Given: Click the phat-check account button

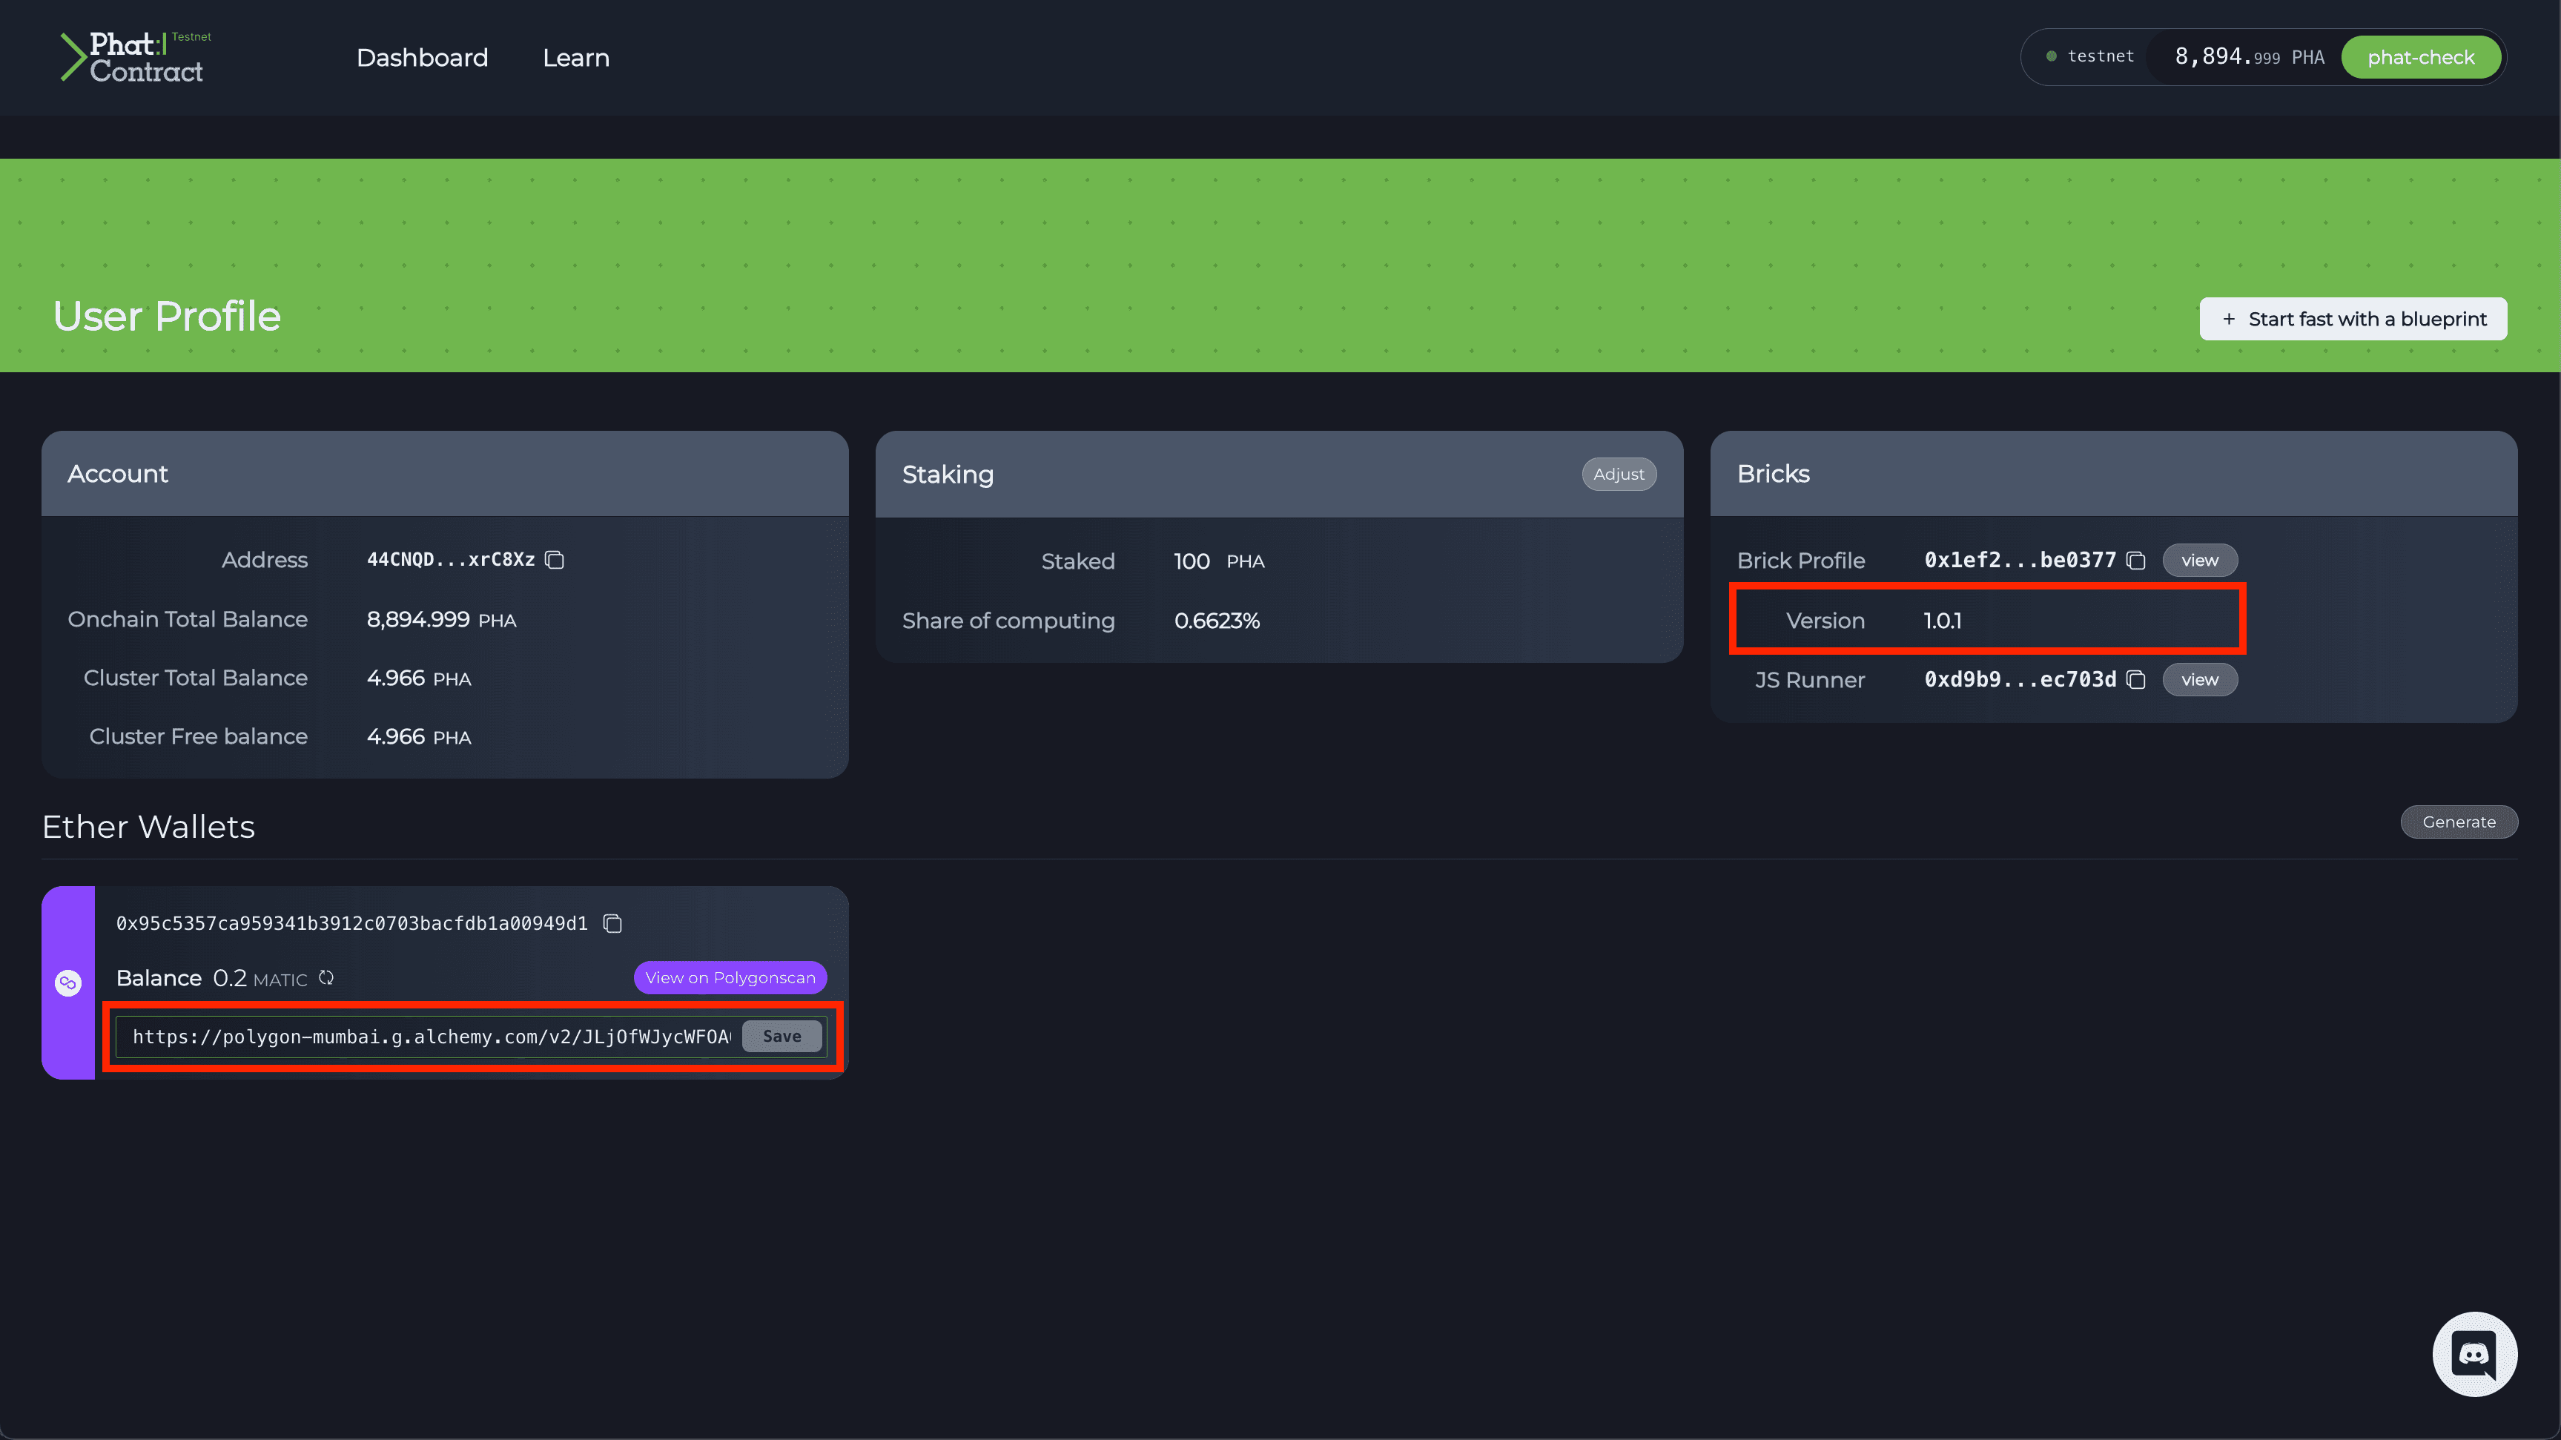Looking at the screenshot, I should tap(2420, 58).
